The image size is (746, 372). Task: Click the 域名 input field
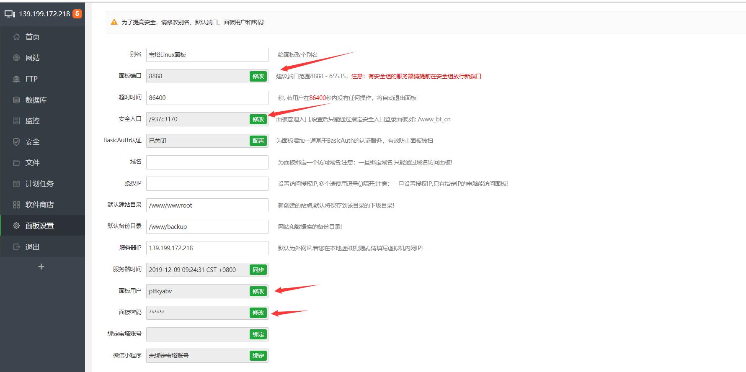point(207,162)
